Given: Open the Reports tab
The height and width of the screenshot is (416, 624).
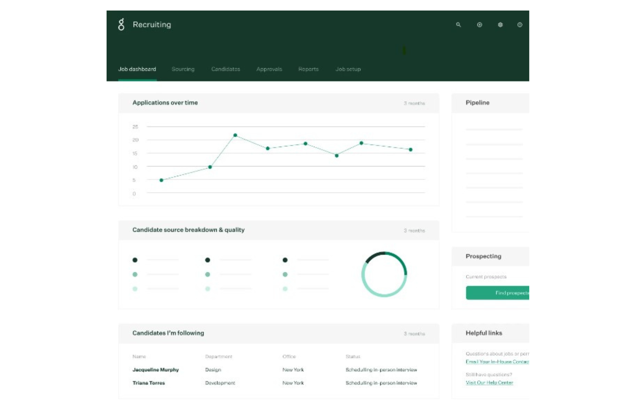Looking at the screenshot, I should tap(308, 69).
